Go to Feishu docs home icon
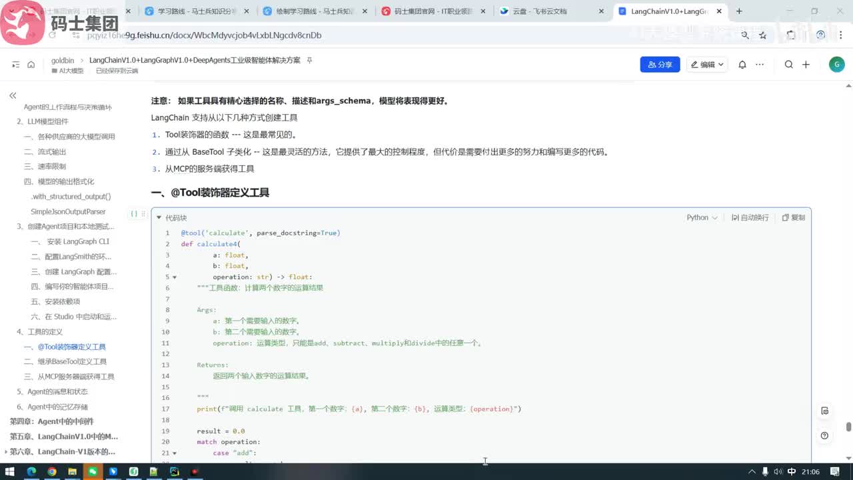The height and width of the screenshot is (480, 853). click(31, 65)
